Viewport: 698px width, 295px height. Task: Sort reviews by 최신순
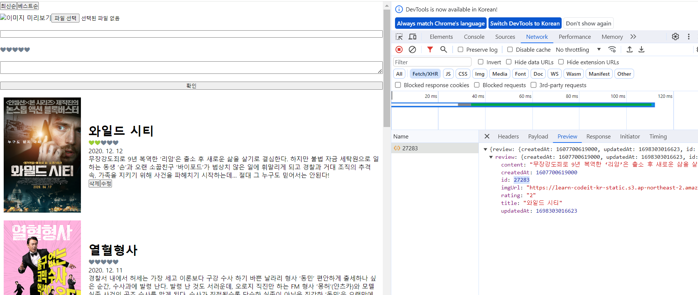pos(8,6)
